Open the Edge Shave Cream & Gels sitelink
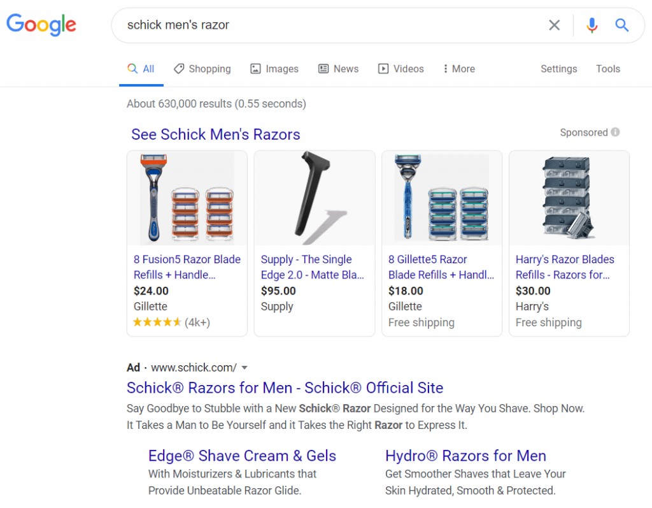The image size is (652, 508). pyautogui.click(x=242, y=456)
